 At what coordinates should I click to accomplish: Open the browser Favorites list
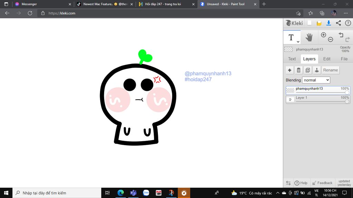(x=311, y=13)
